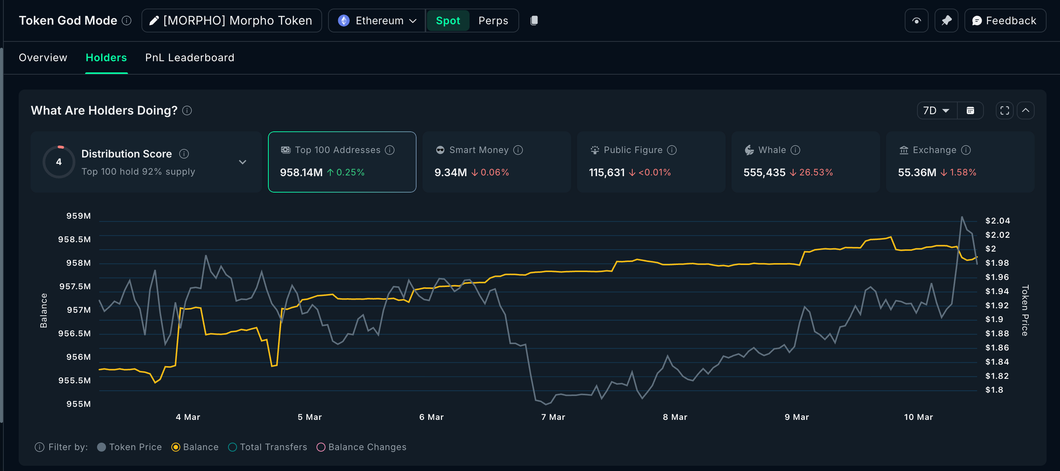Click info icon next to Whale

795,150
